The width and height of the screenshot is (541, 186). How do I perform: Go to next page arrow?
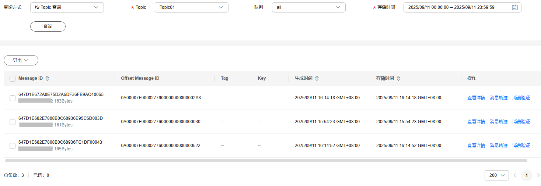(538, 175)
